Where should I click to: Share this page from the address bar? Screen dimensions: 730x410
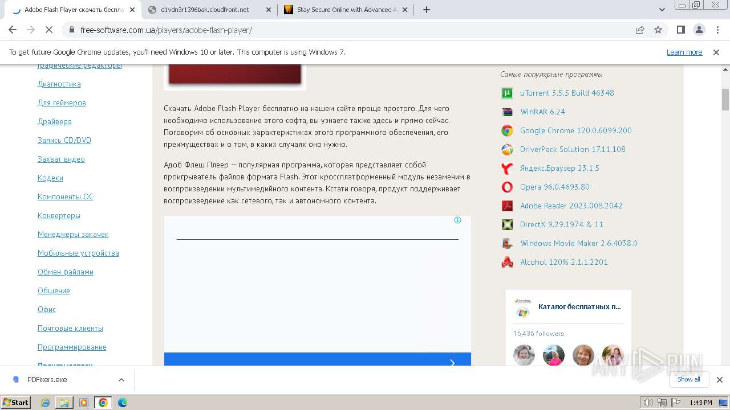[640, 30]
